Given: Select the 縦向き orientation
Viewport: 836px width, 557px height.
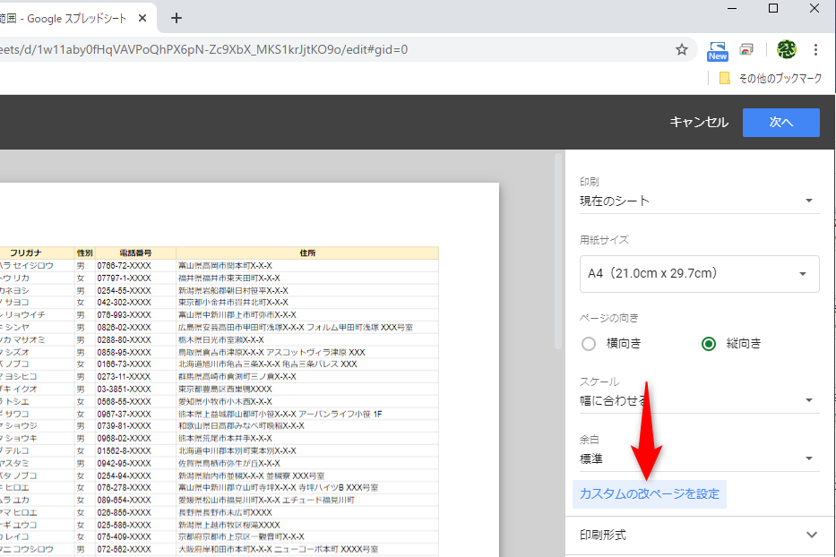Looking at the screenshot, I should click(x=709, y=344).
